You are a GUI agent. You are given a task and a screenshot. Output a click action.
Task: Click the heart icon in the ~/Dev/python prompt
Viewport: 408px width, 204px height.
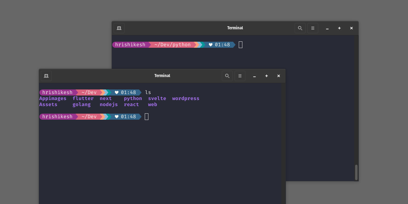211,44
